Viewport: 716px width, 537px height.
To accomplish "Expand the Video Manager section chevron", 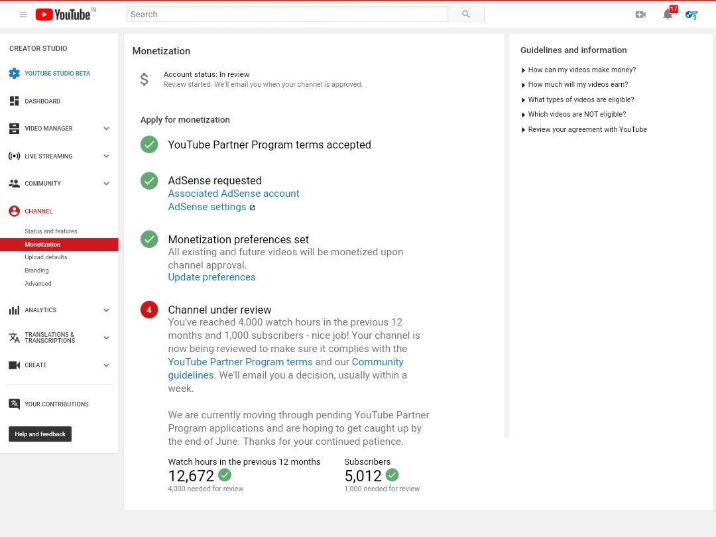I will pos(106,129).
